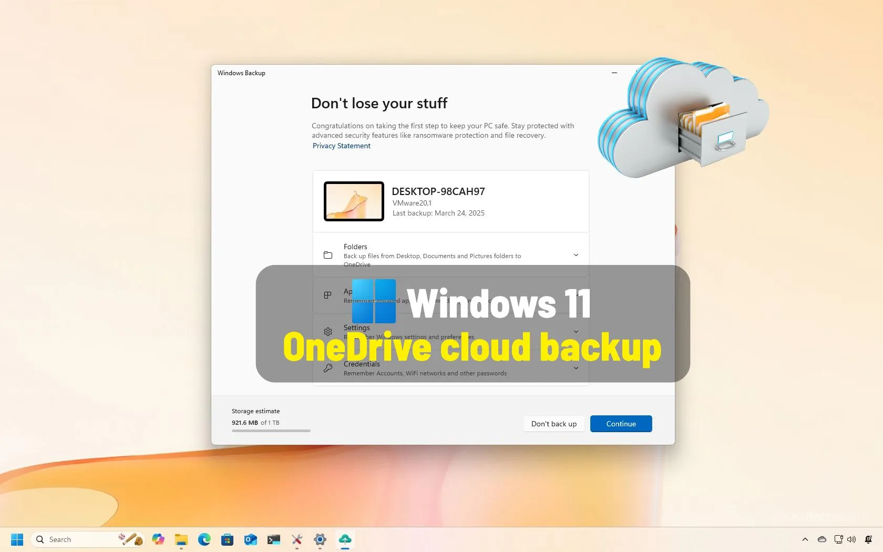Open the network status tray icon
This screenshot has width=883, height=552.
tap(838, 539)
